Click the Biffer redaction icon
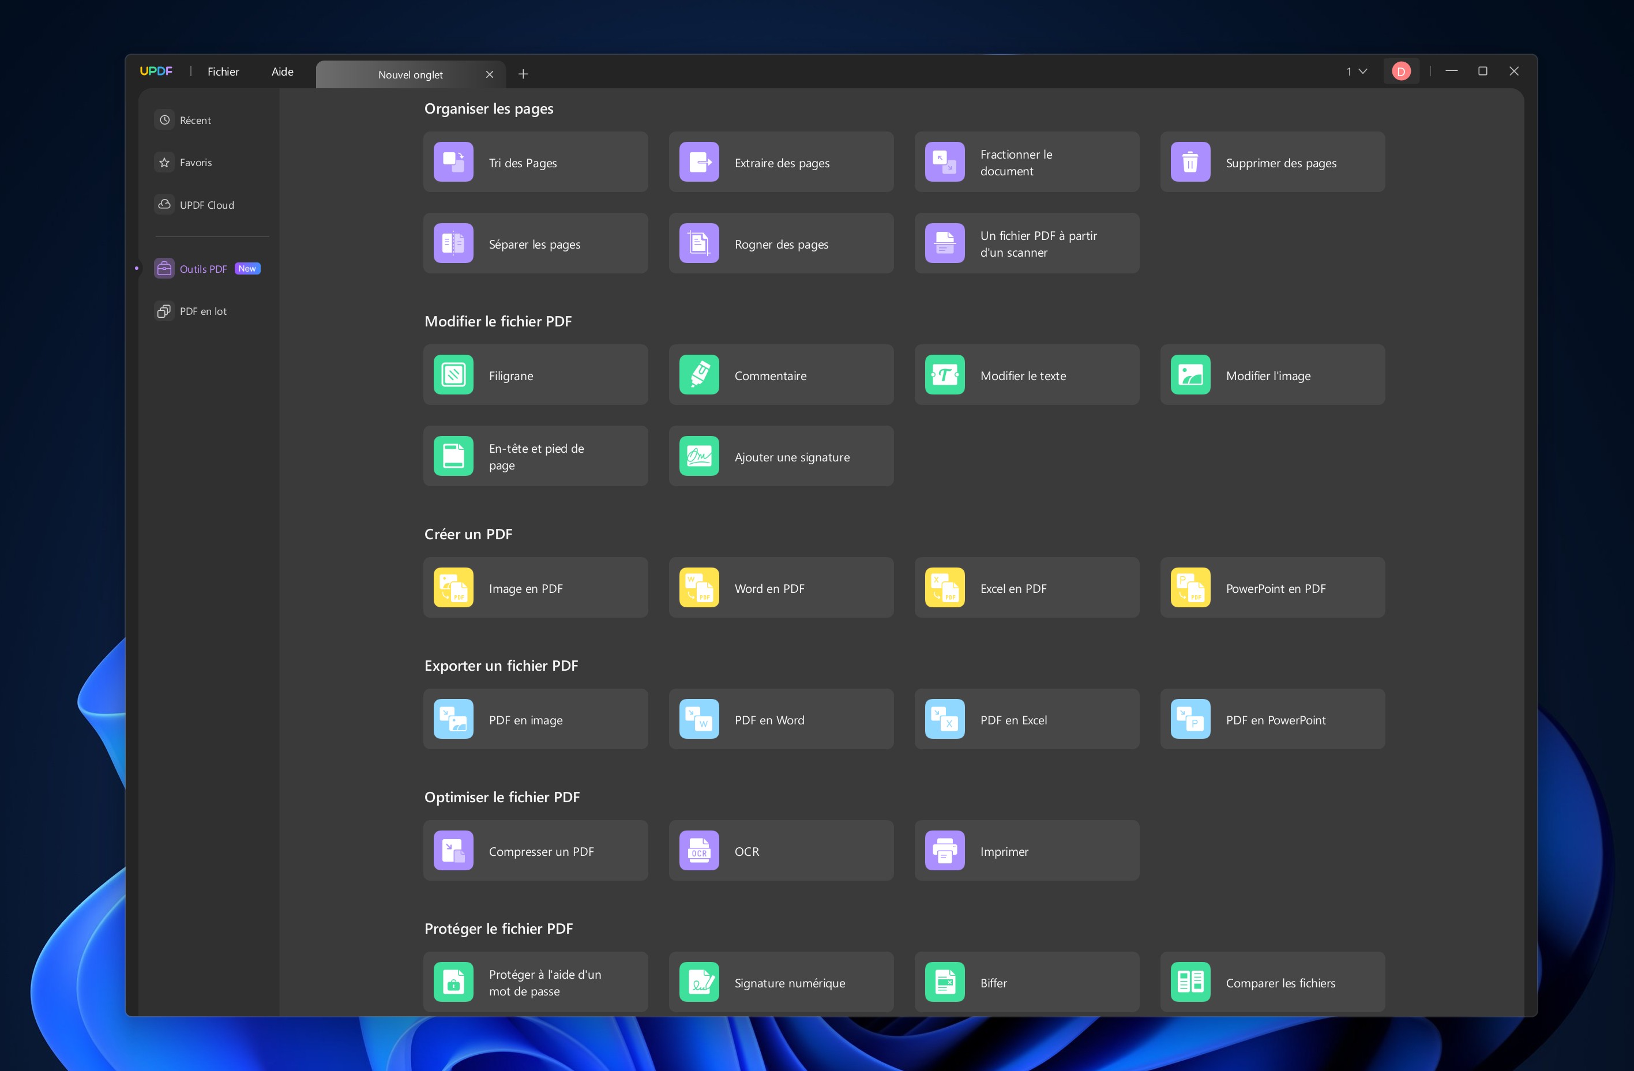The image size is (1634, 1071). tap(944, 982)
